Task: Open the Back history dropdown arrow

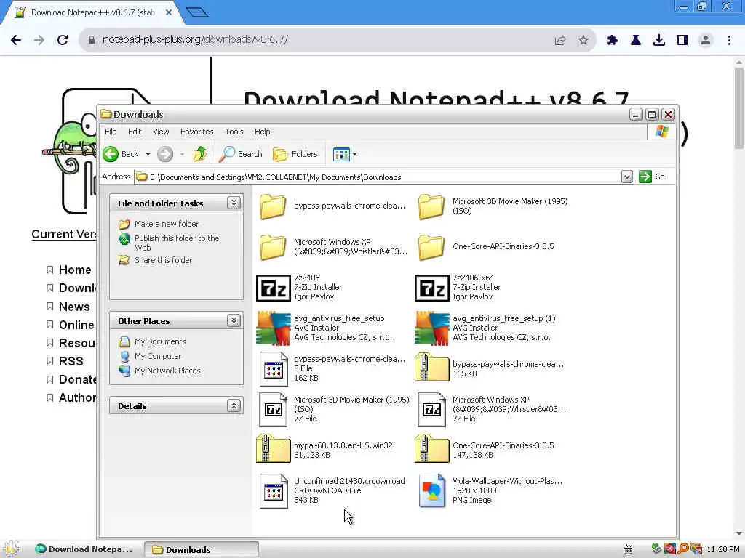Action: (148, 154)
